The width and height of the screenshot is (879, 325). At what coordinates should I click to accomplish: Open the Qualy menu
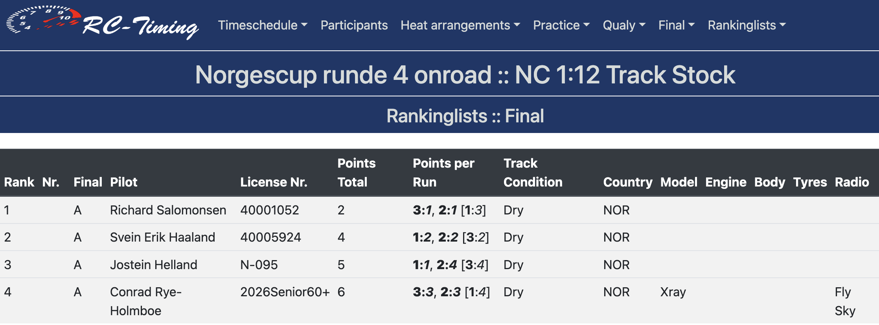click(x=624, y=25)
